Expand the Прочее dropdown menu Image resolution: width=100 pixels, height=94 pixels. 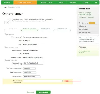(86, 2)
